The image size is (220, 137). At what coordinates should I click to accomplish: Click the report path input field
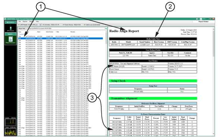(x=66, y=29)
